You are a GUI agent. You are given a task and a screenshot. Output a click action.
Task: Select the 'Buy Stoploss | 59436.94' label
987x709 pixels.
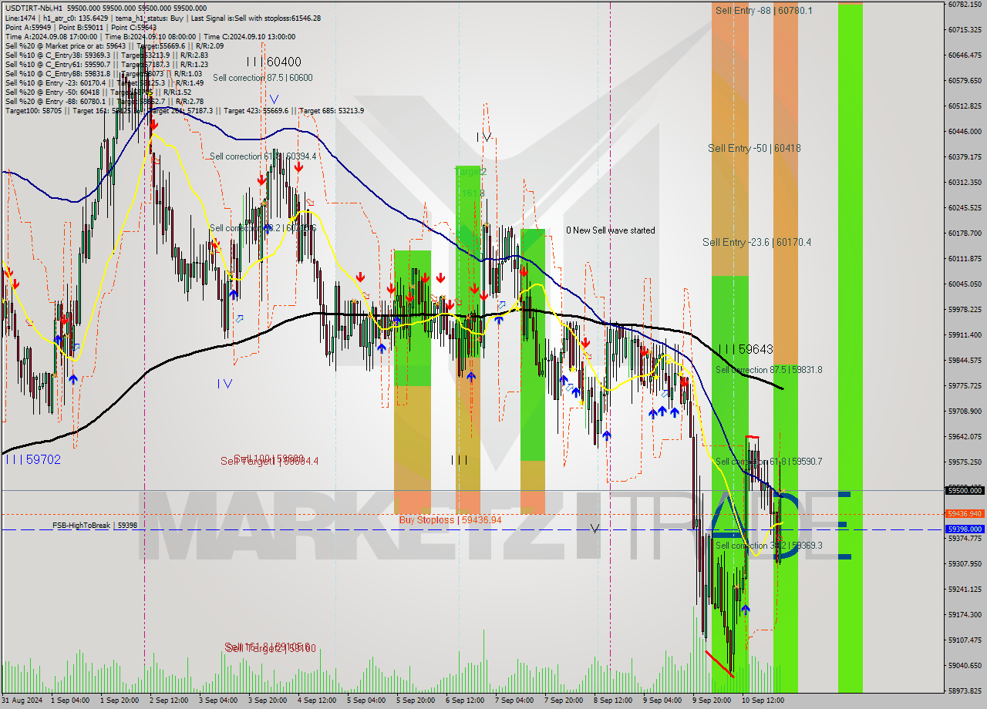tap(450, 520)
